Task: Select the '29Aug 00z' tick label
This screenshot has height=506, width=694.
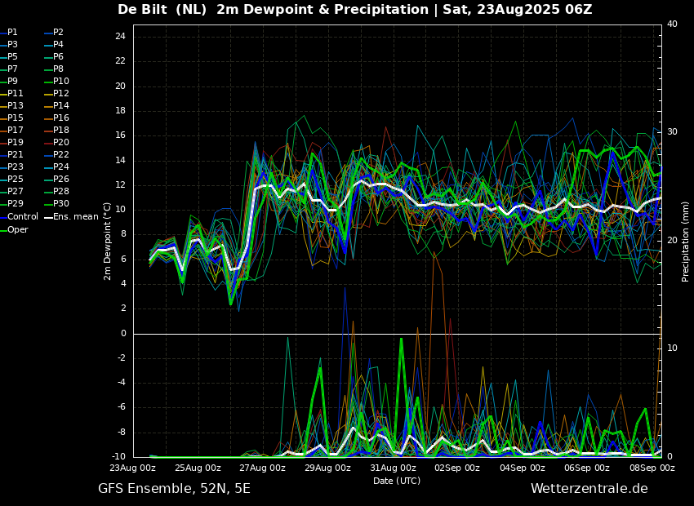Action: [328, 468]
